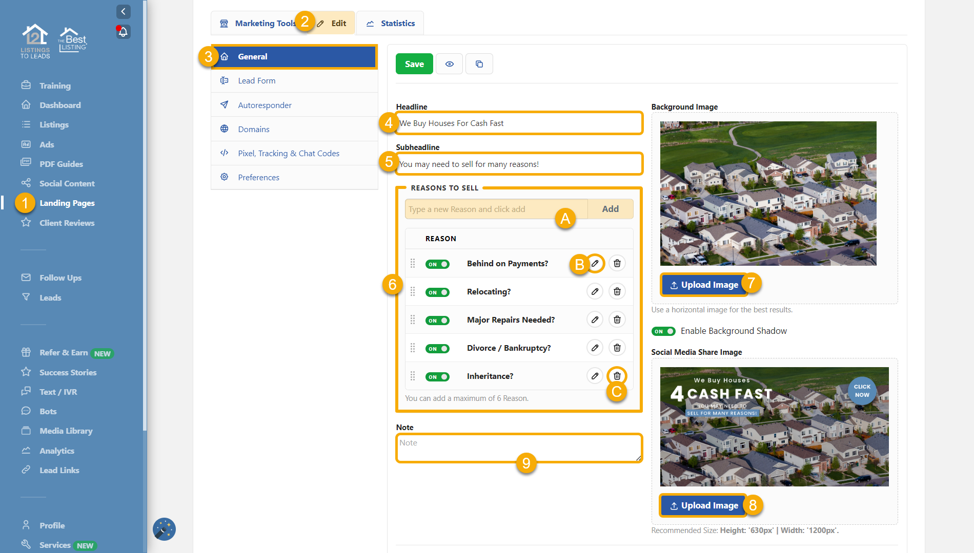Open the Preferences settings section

click(258, 177)
